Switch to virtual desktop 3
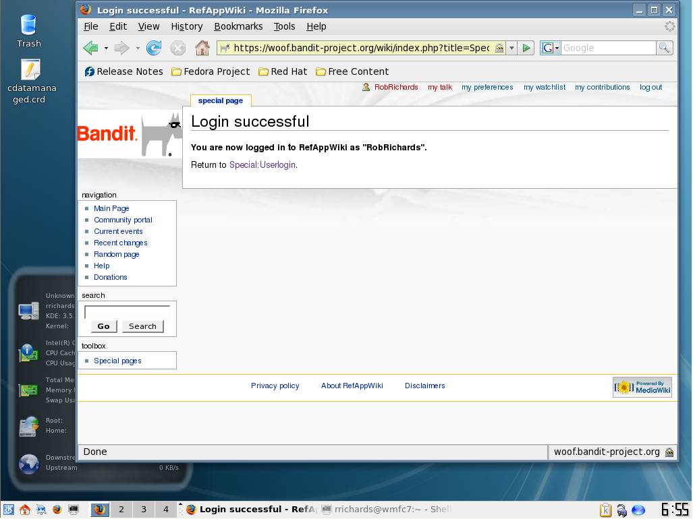The width and height of the screenshot is (693, 519). coord(144,510)
